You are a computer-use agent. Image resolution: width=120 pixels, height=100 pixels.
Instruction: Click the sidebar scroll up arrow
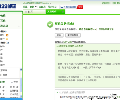click(x=21, y=69)
